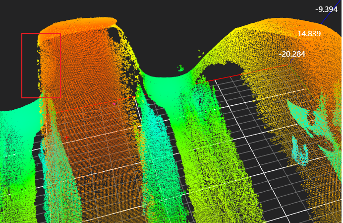This screenshot has height=223, width=343.
Task: Select the small floating green point cluster
Action: [181, 69]
